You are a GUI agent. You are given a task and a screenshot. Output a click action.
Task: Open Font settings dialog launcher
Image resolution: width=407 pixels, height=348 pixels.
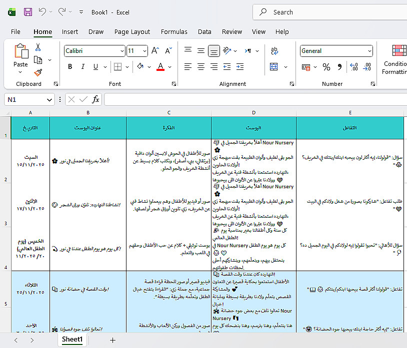(174, 84)
